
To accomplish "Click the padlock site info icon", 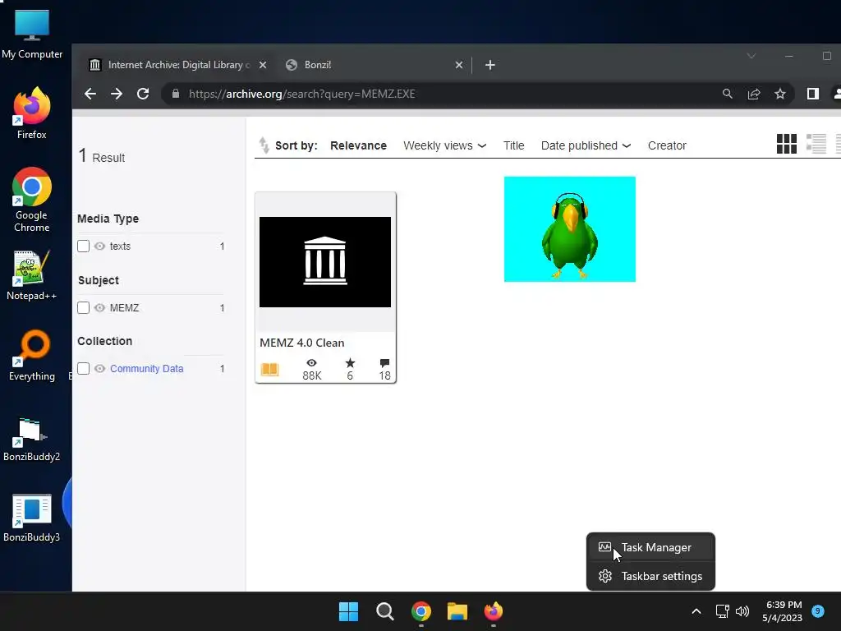I will [176, 94].
